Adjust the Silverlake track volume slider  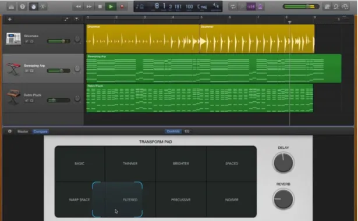click(x=58, y=41)
